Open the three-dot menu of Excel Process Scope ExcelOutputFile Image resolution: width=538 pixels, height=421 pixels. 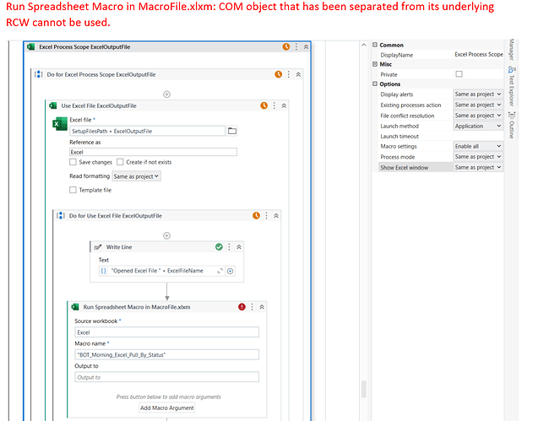click(296, 46)
